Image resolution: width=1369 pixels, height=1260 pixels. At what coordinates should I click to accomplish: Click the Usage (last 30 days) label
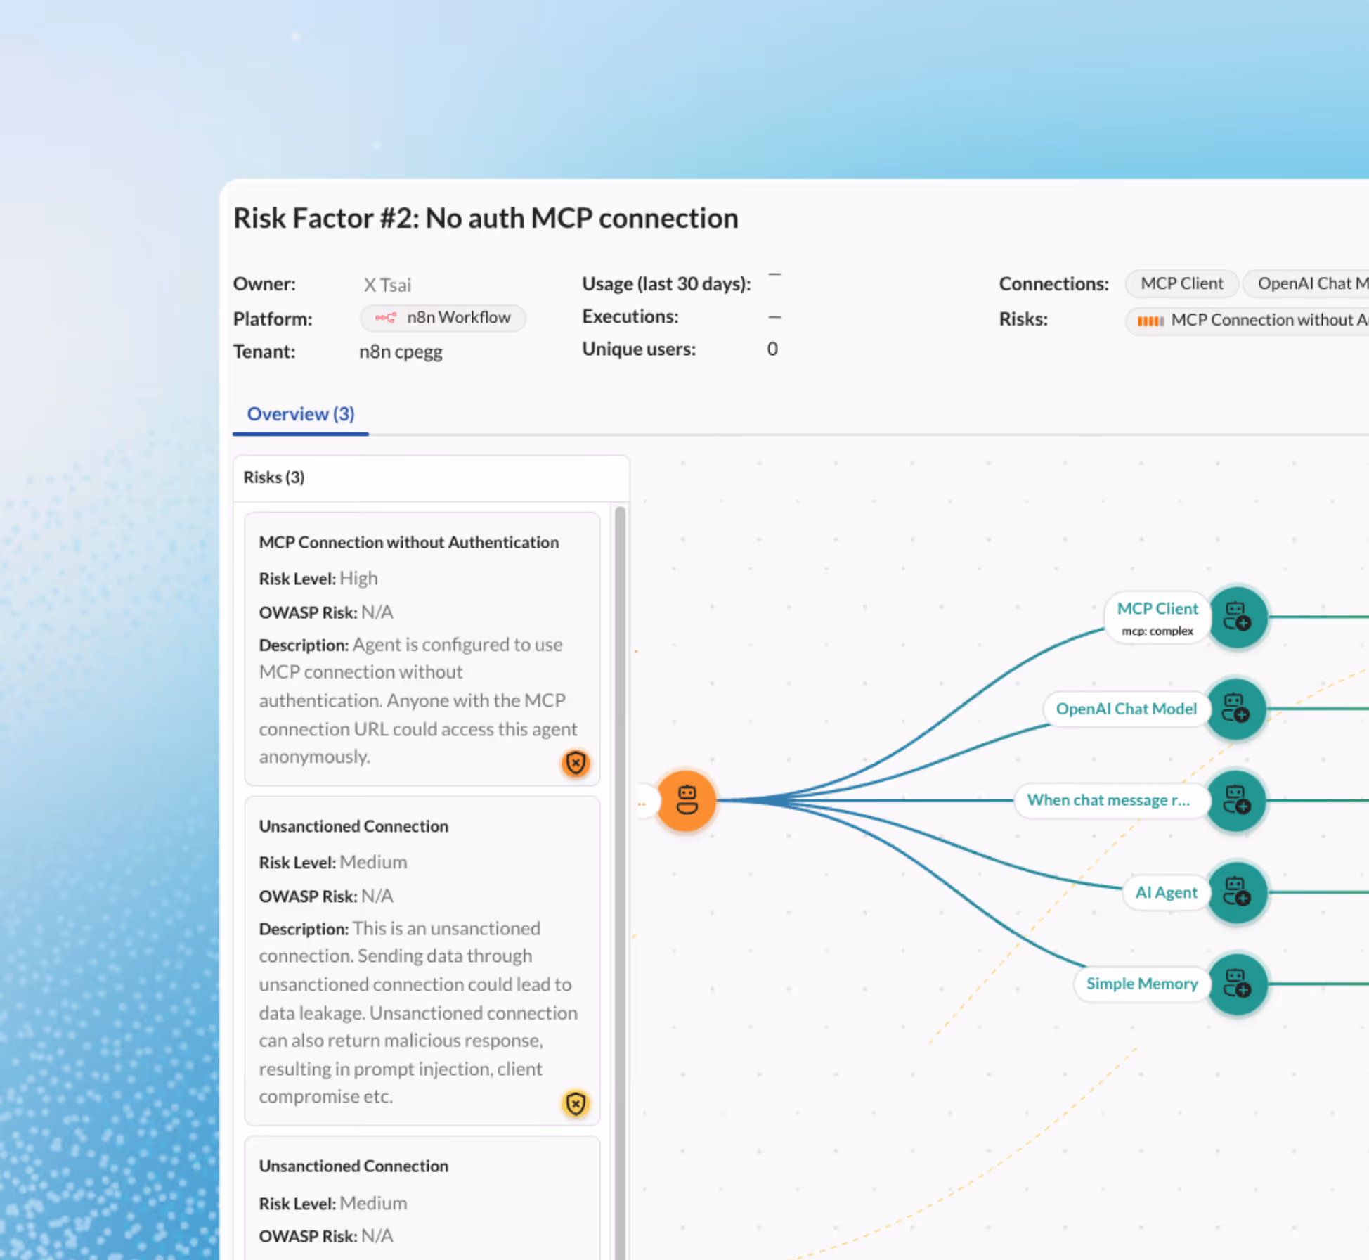point(666,284)
